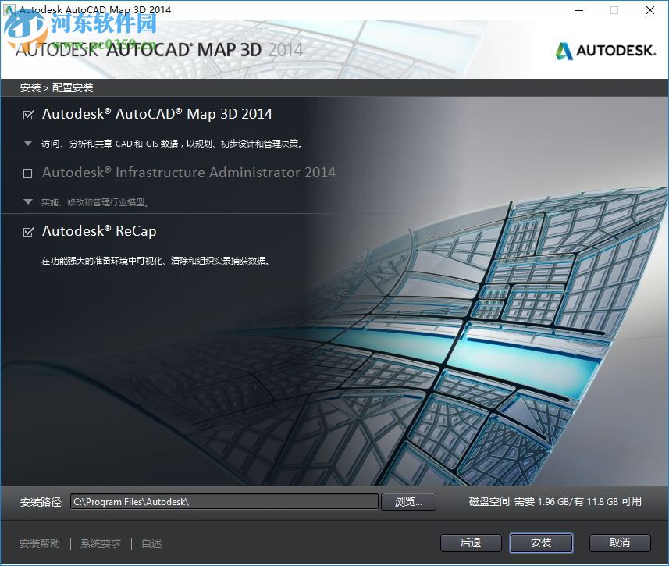Image resolution: width=669 pixels, height=566 pixels.
Task: Click the application icon in the title bar
Action: pos(9,9)
